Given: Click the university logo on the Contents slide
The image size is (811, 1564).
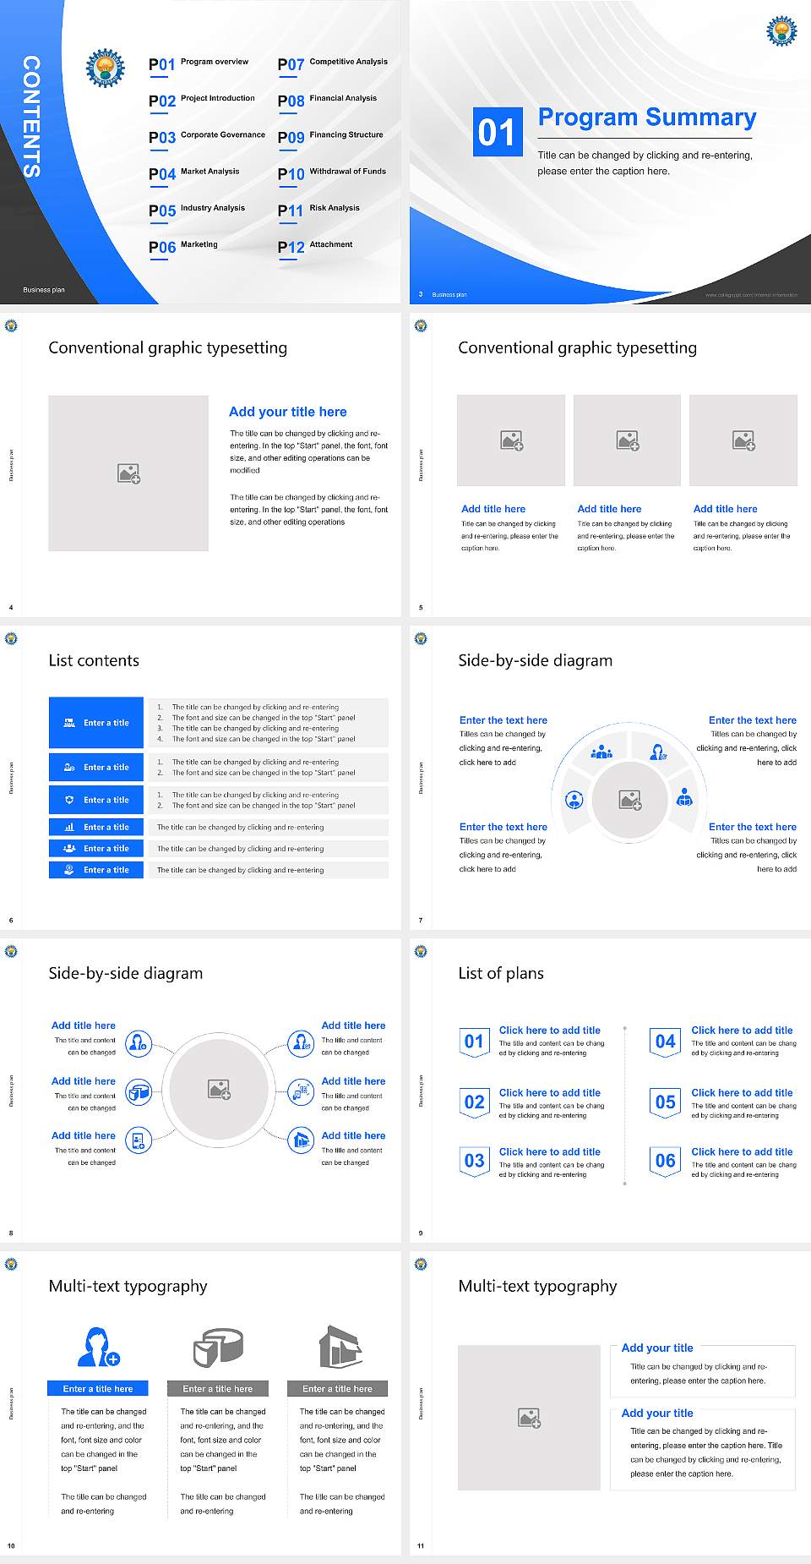Looking at the screenshot, I should tap(105, 68).
